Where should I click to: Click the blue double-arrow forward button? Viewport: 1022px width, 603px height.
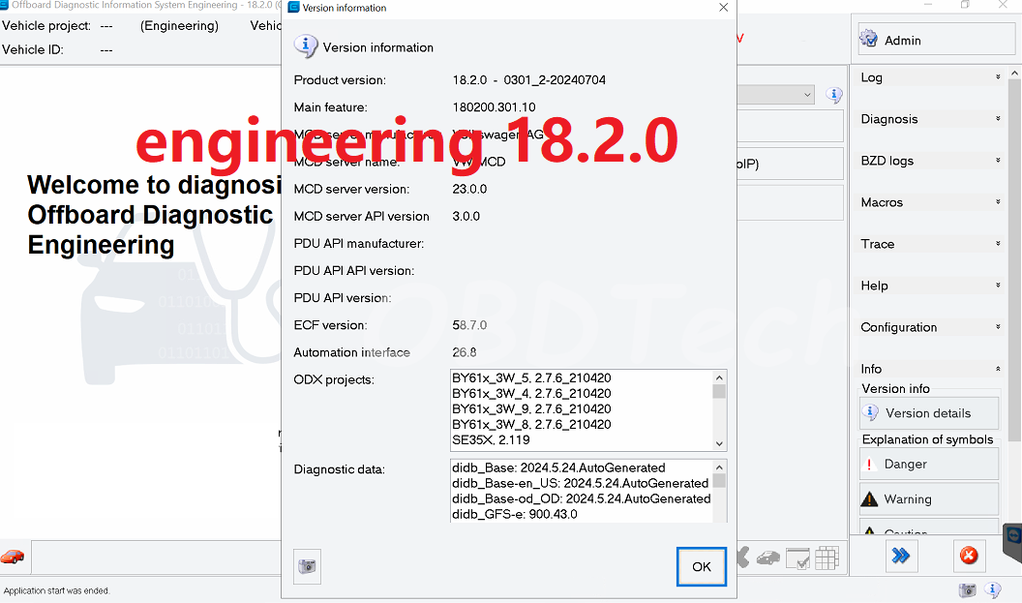pos(901,556)
